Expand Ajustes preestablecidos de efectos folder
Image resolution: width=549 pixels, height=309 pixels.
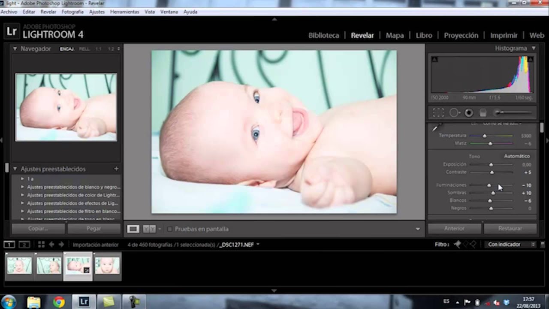click(22, 203)
